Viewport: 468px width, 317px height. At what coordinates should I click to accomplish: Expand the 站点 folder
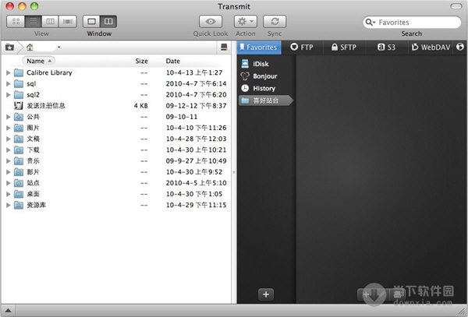pos(9,183)
